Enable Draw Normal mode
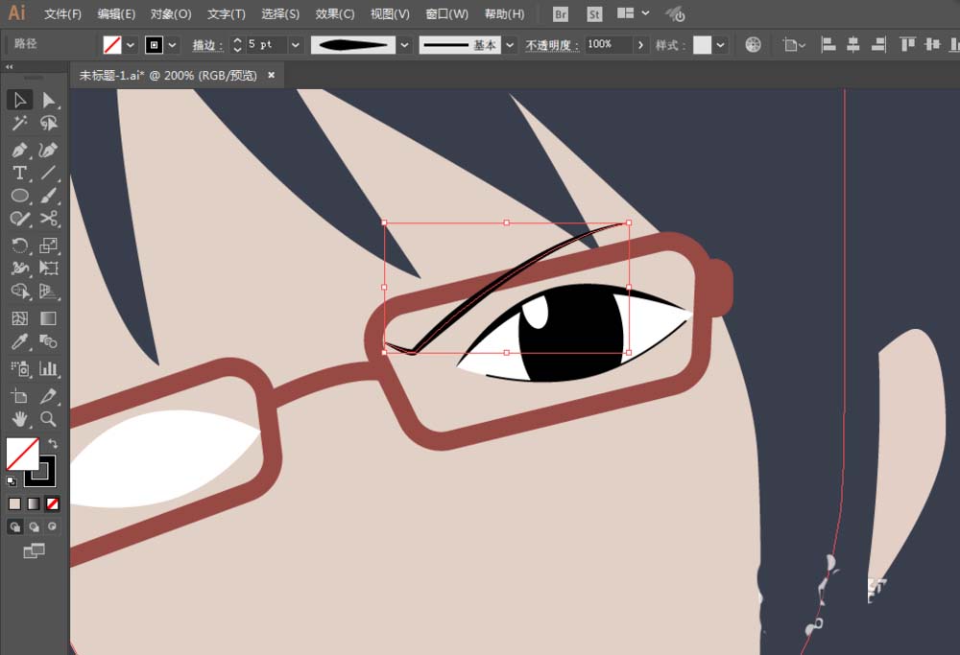 click(14, 526)
